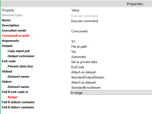152x114 pixels.
Task: Change Stdout value Attach as dataset
Action: (x=83, y=72)
